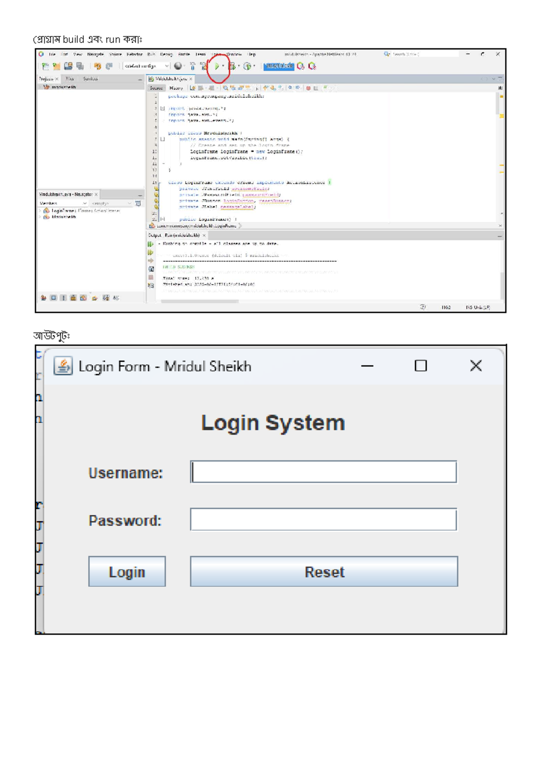Screen dimensions: 554x782
Task: Click the Password text field
Action: (x=324, y=520)
